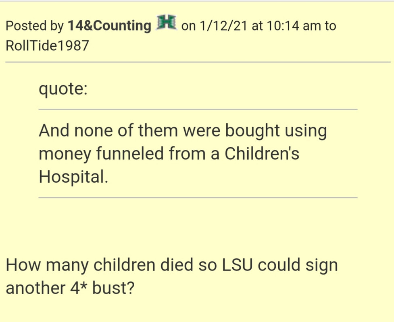
Task: Open the 14&Counting user profile
Action: click(109, 26)
